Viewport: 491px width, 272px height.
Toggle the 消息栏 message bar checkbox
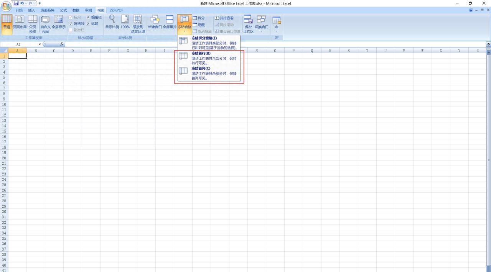(71, 30)
